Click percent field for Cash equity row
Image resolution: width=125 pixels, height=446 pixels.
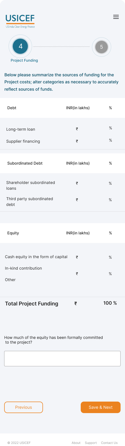[110, 257]
